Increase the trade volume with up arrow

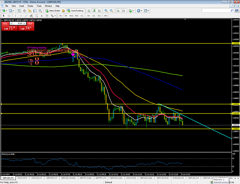point(24,23)
